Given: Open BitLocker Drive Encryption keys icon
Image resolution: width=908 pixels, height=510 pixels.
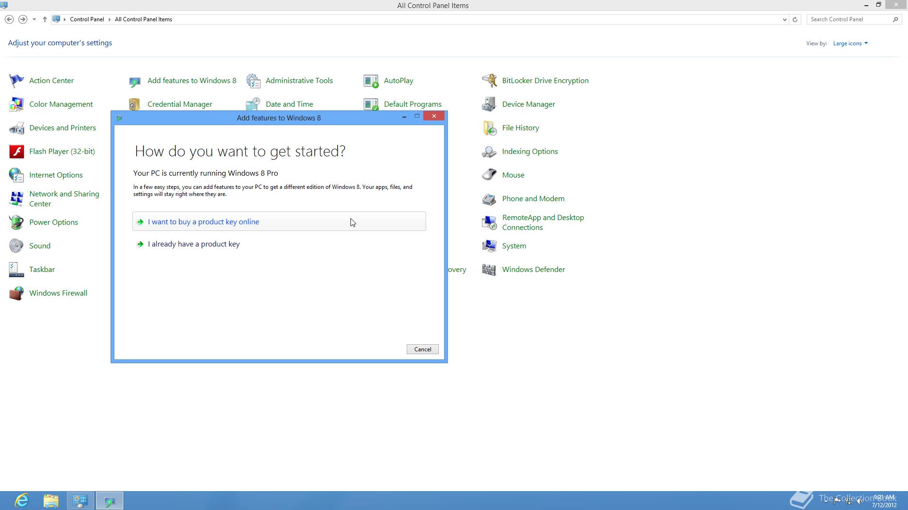Looking at the screenshot, I should pyautogui.click(x=489, y=81).
